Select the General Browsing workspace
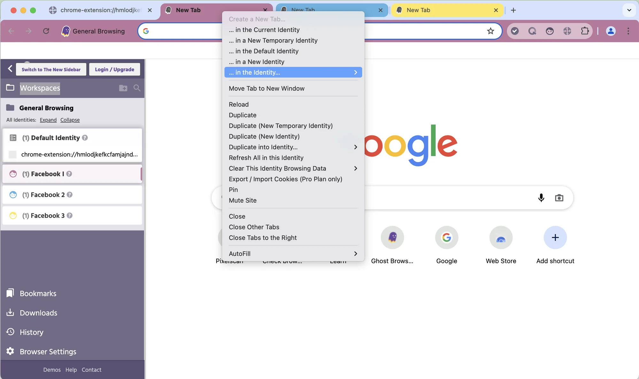Viewport: 639px width, 379px height. pyautogui.click(x=46, y=108)
